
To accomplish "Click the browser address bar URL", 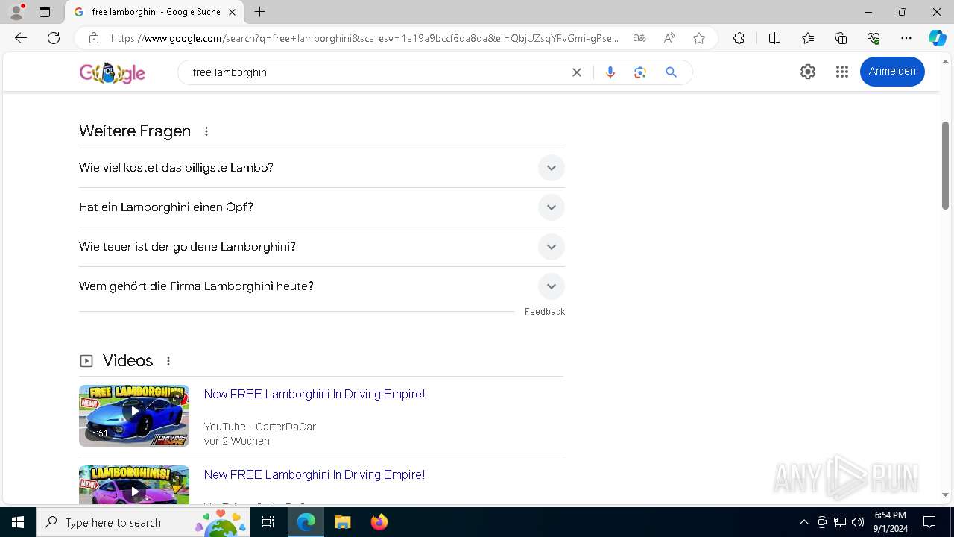I will click(x=364, y=38).
